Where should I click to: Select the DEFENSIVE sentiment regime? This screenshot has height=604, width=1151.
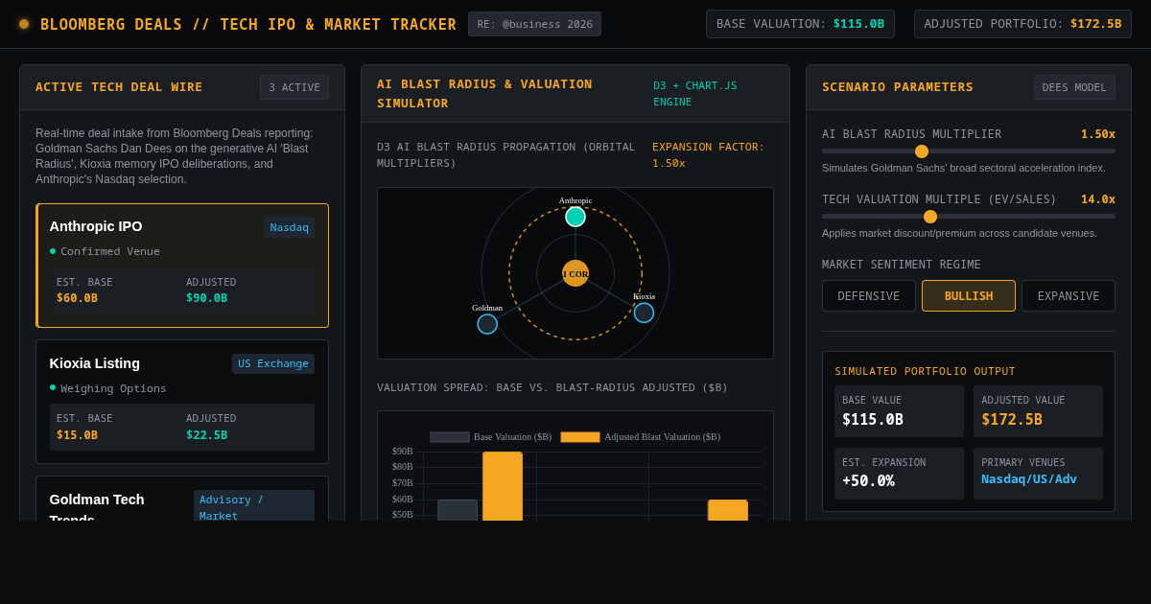pyautogui.click(x=869, y=295)
